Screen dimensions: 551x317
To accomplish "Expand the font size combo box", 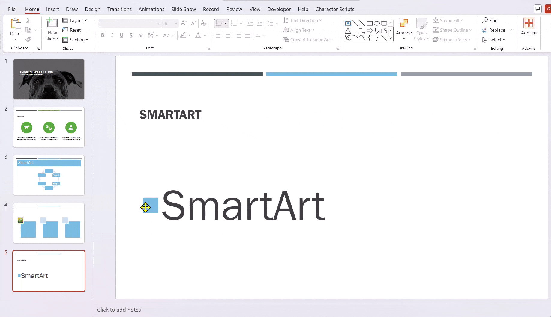I will pyautogui.click(x=176, y=23).
